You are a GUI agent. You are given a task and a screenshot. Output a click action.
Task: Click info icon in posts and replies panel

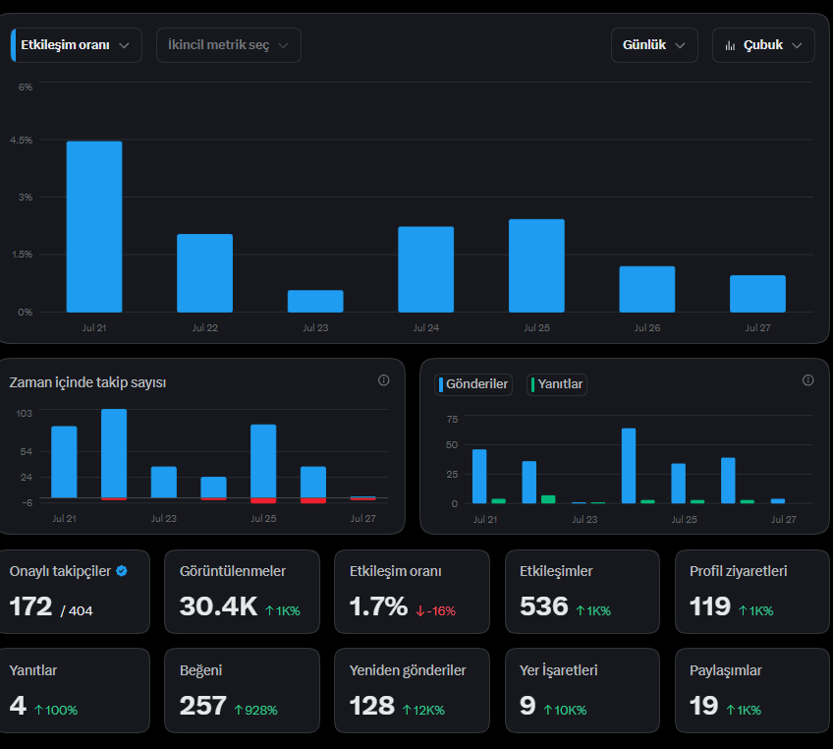point(808,380)
